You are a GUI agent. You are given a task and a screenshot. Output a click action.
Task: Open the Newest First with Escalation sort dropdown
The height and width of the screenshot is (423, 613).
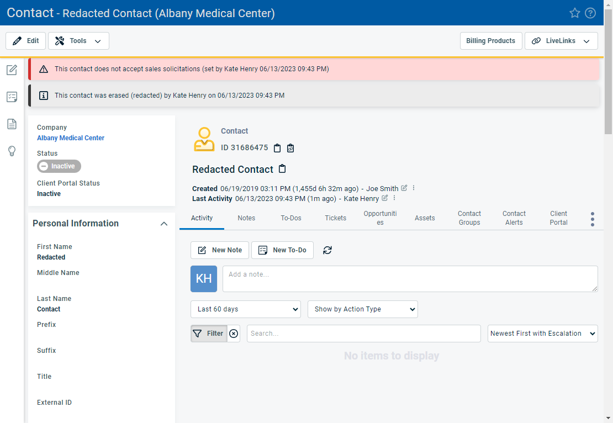[x=543, y=334]
